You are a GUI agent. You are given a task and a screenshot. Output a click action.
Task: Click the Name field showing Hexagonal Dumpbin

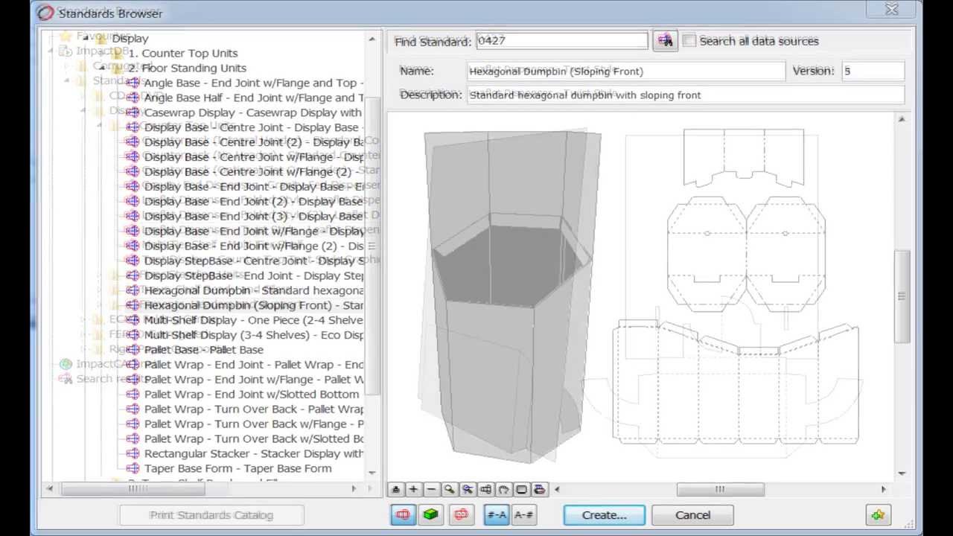point(626,71)
